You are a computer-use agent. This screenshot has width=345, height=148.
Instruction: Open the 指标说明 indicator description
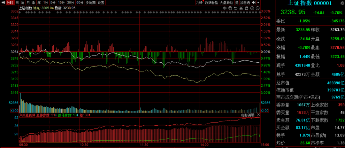tap(248, 115)
